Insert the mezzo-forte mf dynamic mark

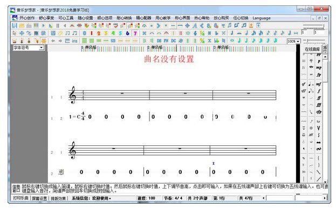(319, 84)
